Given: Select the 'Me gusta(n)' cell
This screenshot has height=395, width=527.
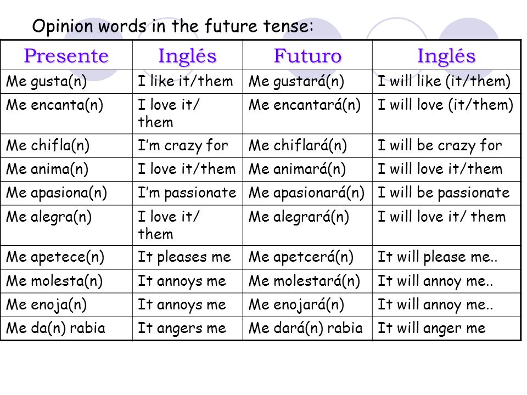Looking at the screenshot, I should pos(66,82).
